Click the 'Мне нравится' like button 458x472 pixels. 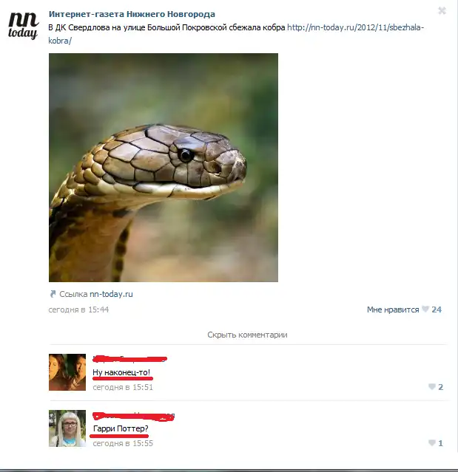(393, 309)
